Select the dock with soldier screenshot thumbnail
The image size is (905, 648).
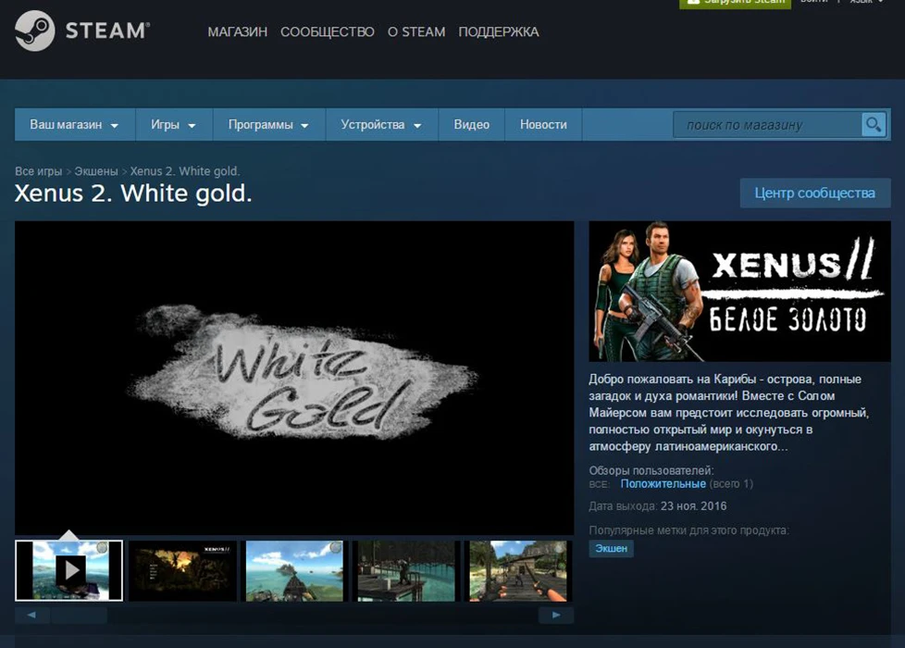406,570
